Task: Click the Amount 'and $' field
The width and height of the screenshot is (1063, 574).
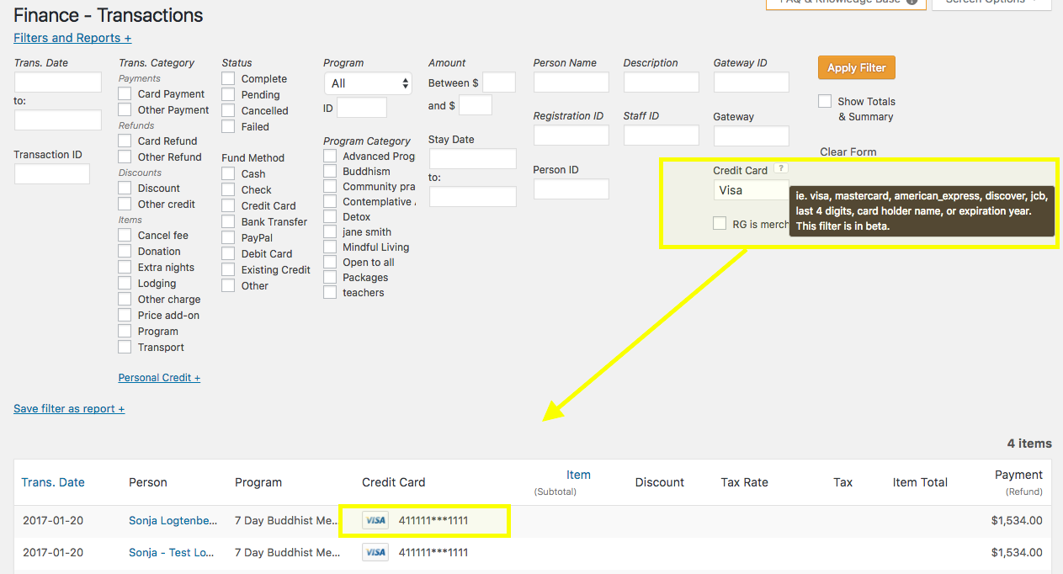Action: (x=476, y=105)
